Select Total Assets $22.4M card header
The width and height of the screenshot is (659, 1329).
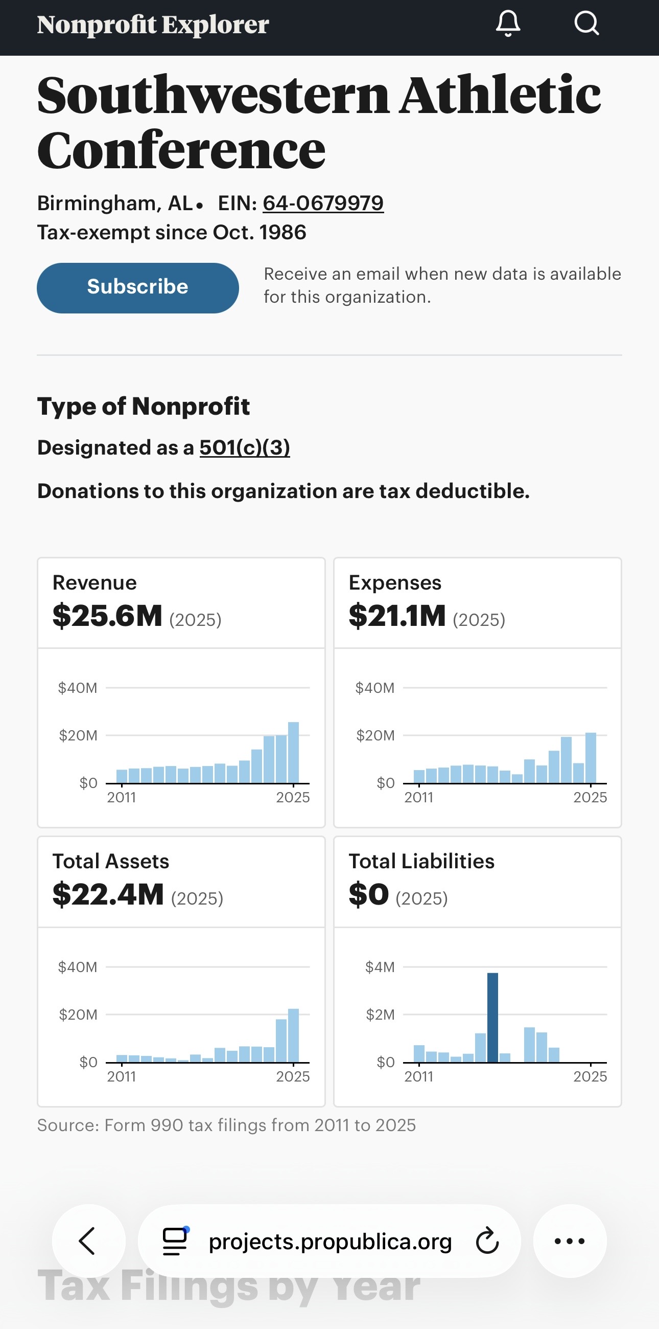tap(181, 882)
